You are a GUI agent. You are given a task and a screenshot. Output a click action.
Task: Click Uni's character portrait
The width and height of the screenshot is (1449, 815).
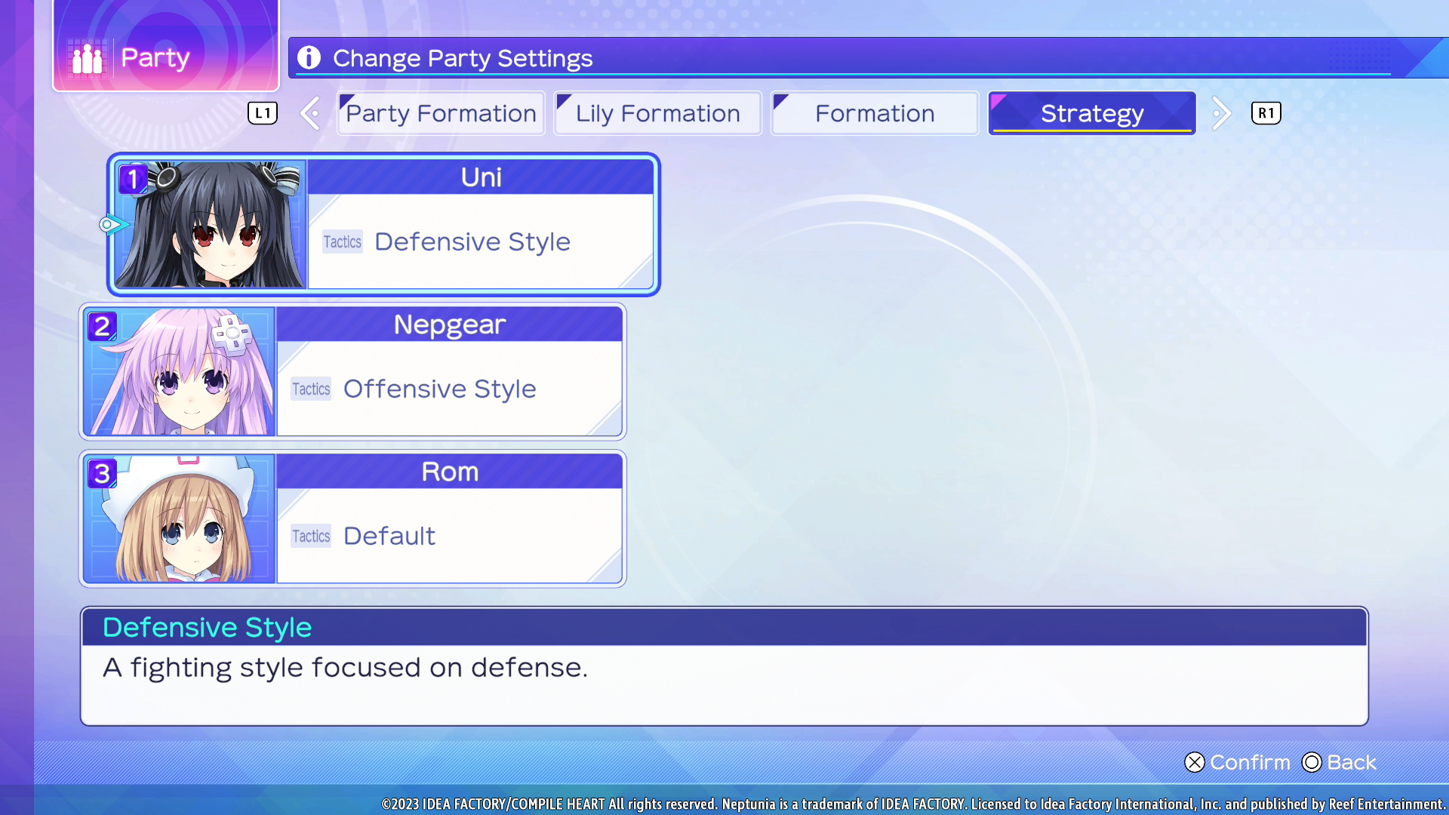(211, 225)
